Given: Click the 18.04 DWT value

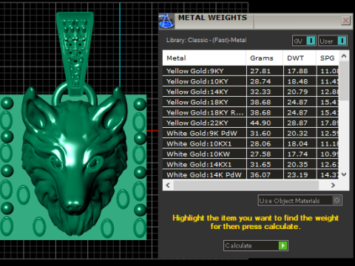Looking at the screenshot, I should (297, 143).
